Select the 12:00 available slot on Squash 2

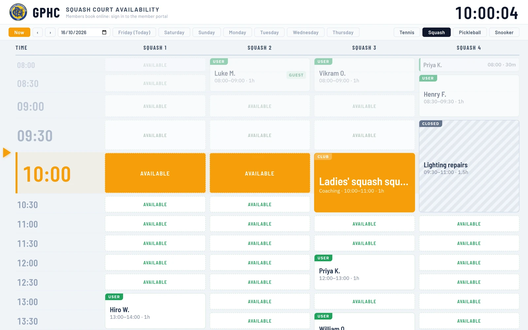coord(260,263)
